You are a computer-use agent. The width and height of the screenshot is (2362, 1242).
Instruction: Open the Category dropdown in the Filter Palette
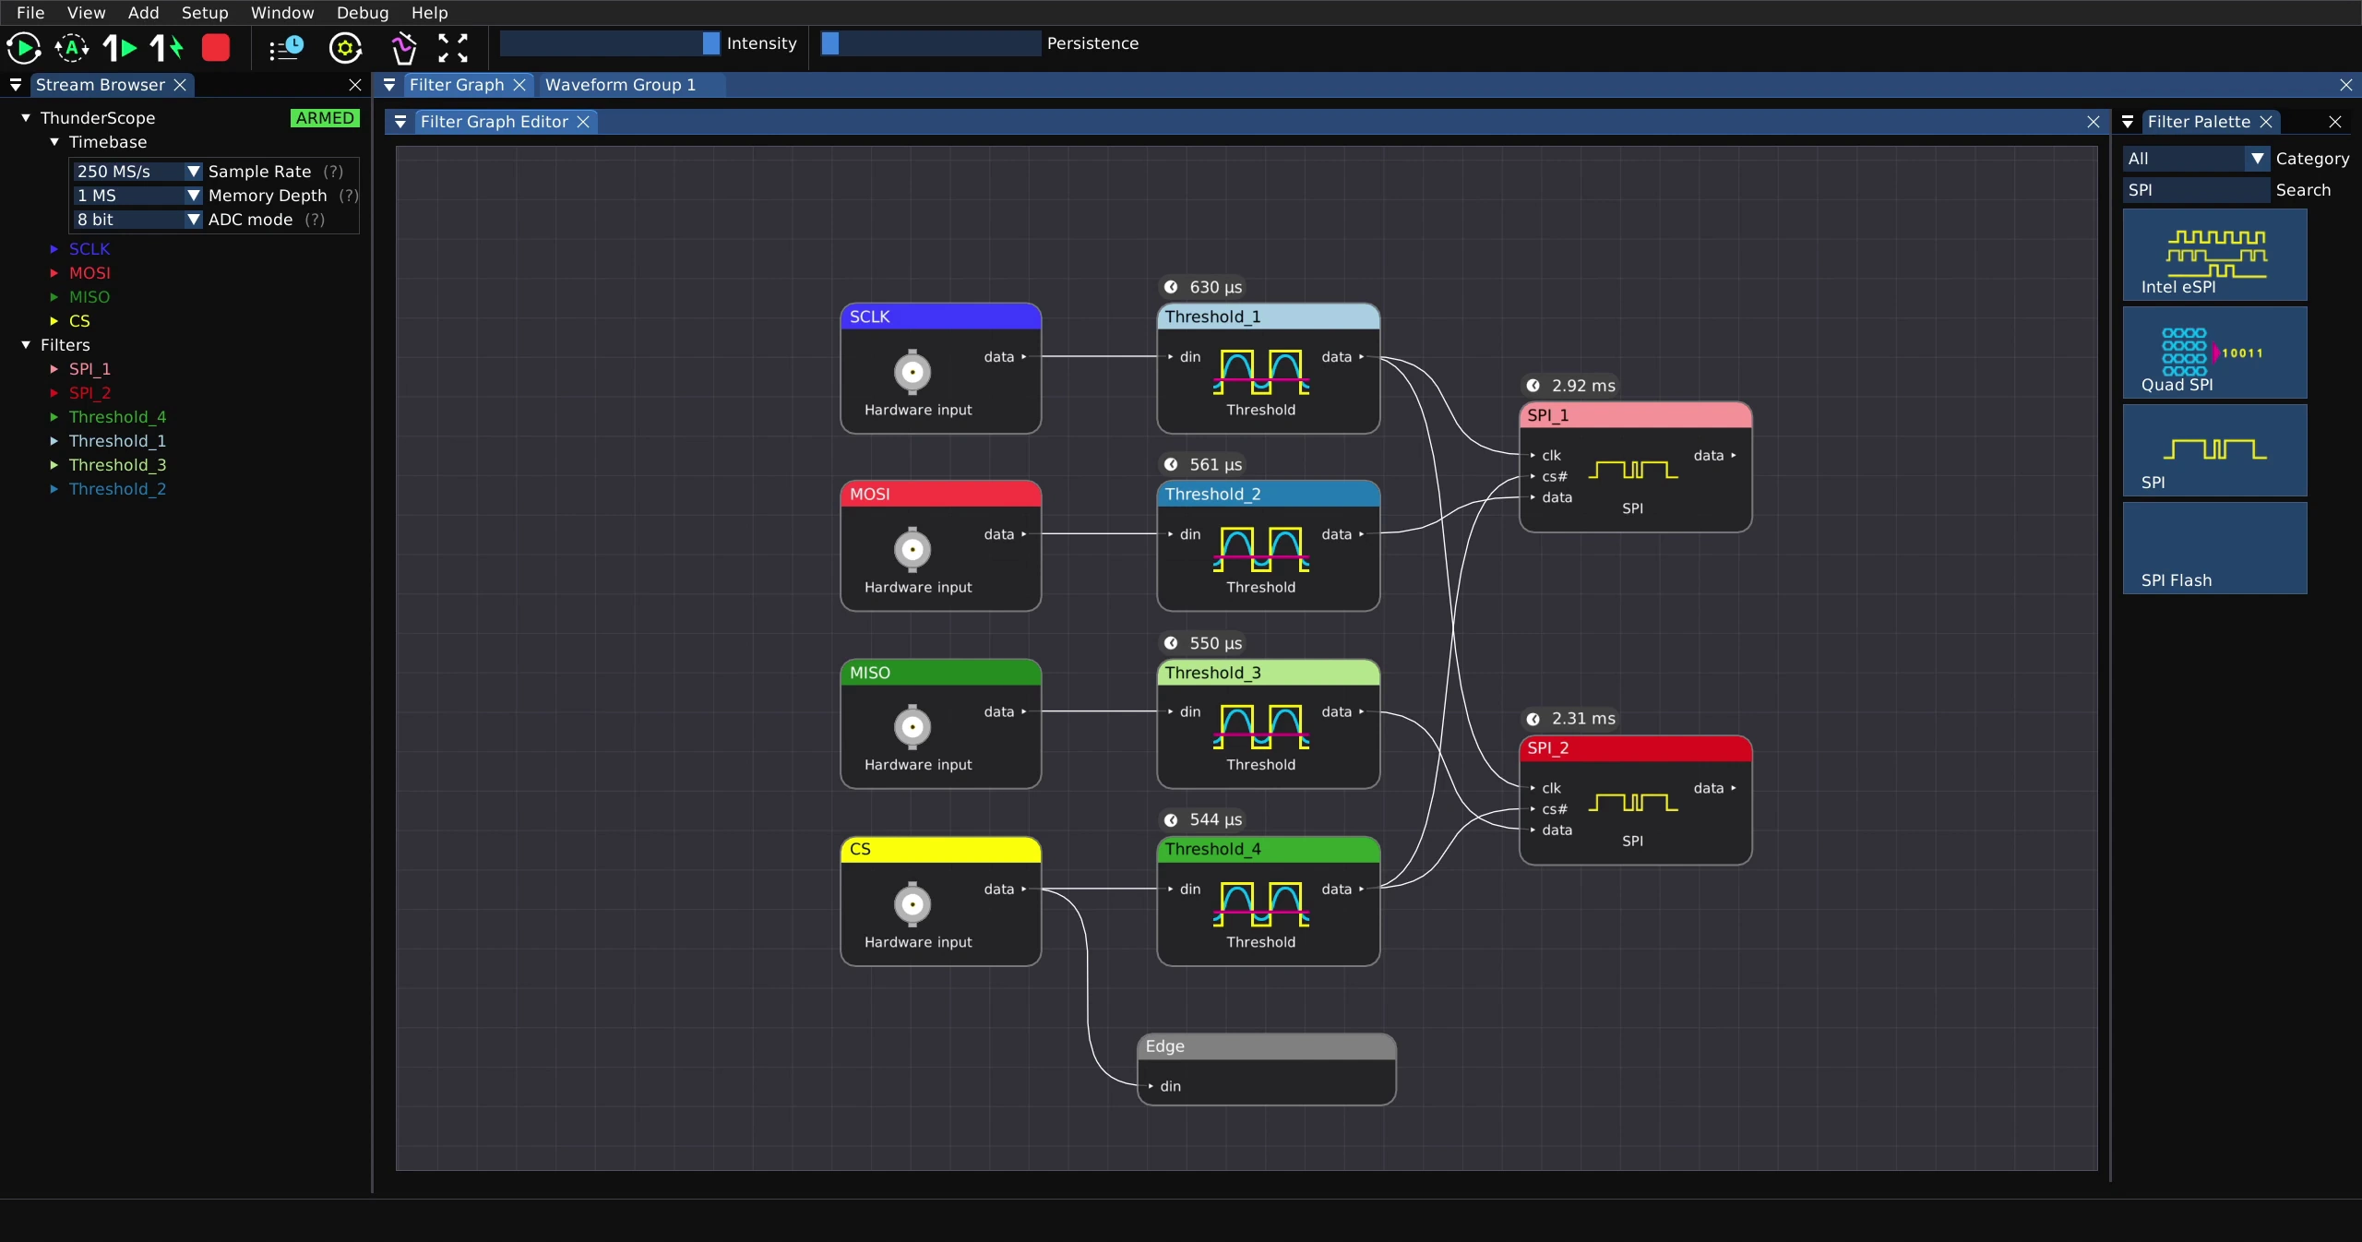point(2195,159)
